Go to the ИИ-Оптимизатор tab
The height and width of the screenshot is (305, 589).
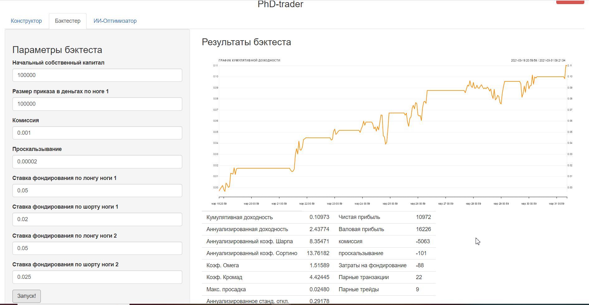(115, 21)
